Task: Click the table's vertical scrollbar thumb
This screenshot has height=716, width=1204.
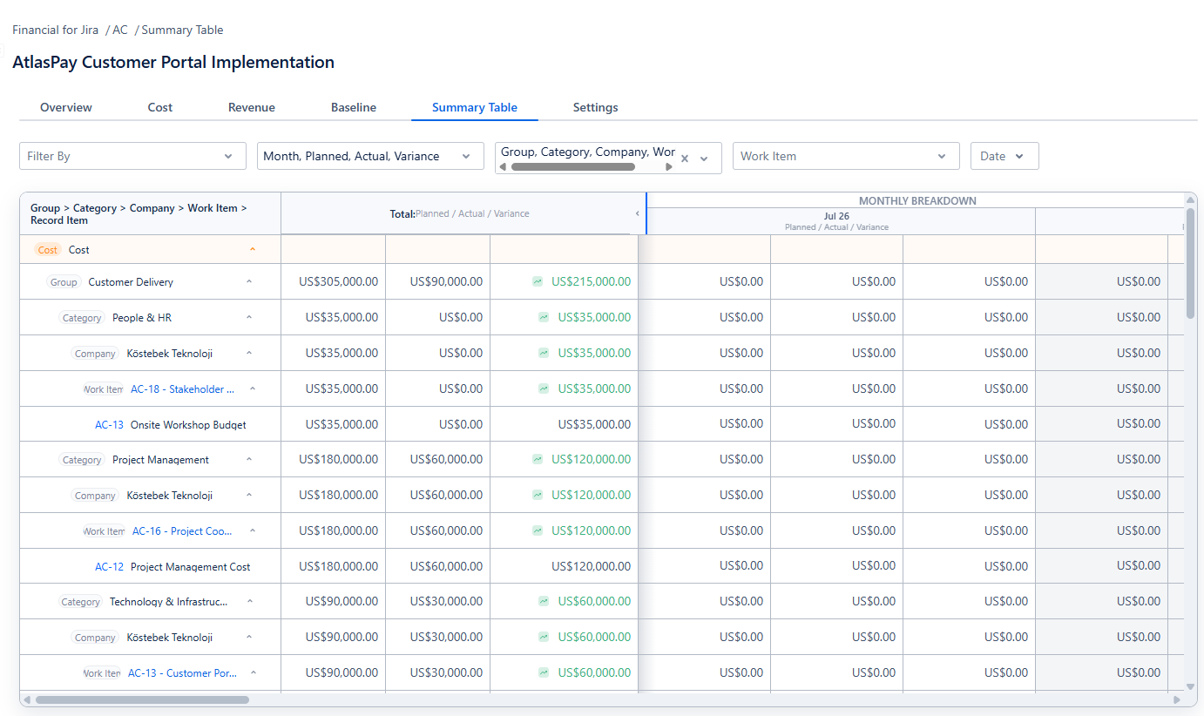Action: coord(1190,263)
